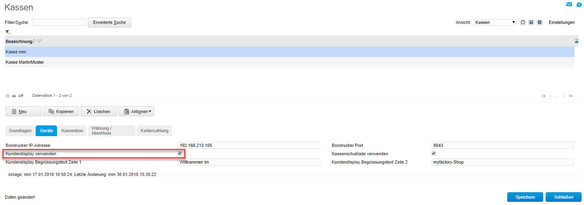The height and width of the screenshot is (205, 584).
Task: Select the Kasse MartinMuster row
Action: (x=289, y=62)
